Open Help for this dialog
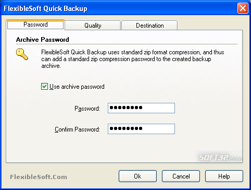 [x=224, y=176]
